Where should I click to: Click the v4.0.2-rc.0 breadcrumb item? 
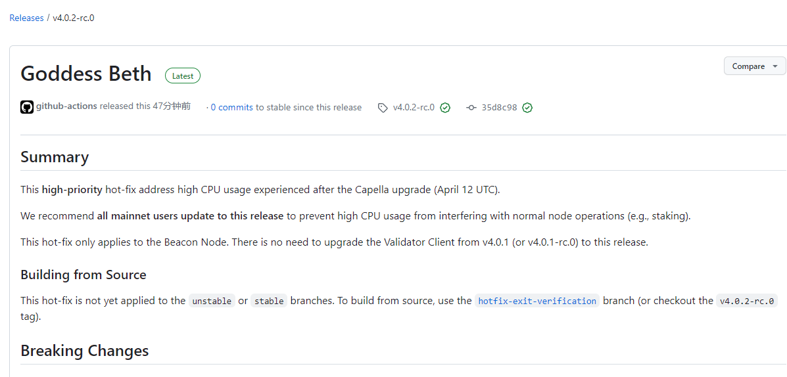coord(74,18)
